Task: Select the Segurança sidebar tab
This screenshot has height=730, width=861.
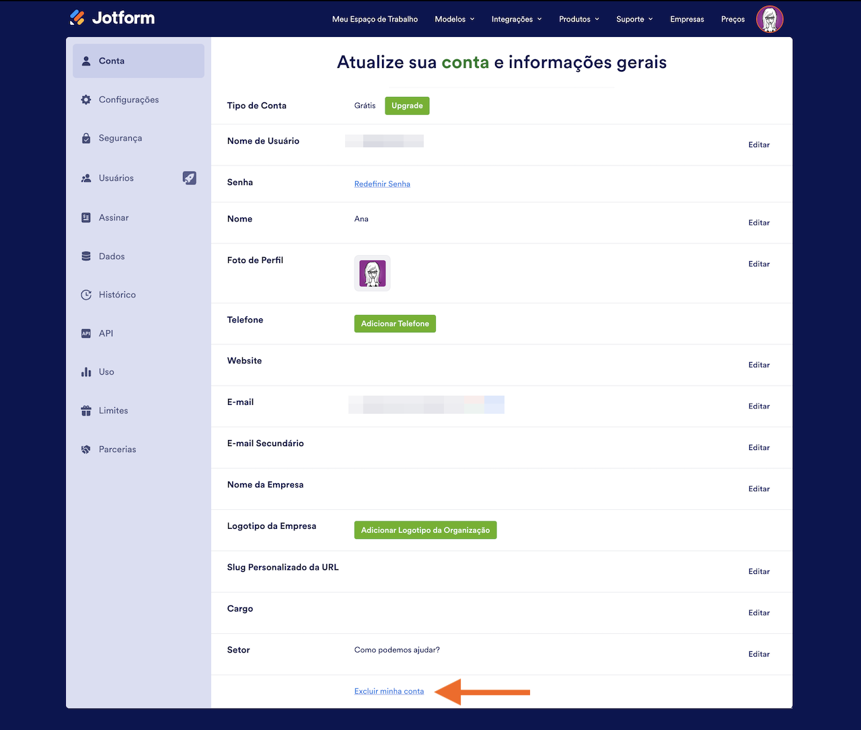Action: point(139,138)
